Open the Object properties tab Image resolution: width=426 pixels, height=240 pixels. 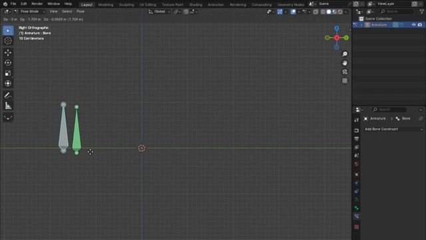(357, 175)
